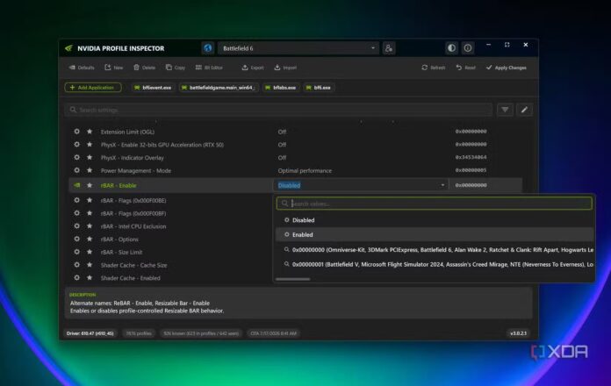Image resolution: width=611 pixels, height=386 pixels.
Task: Toggle the favorite star for PhysX 32-bits GPU Acceleration
Action: coord(90,145)
